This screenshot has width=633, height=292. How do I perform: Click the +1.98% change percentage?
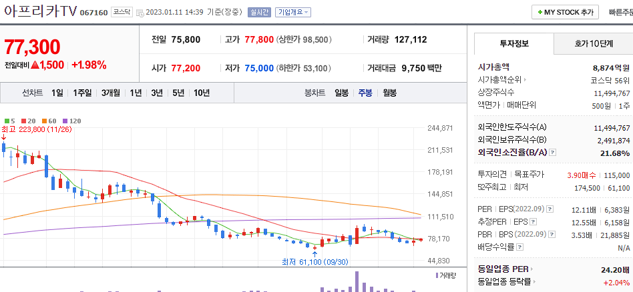click(89, 65)
